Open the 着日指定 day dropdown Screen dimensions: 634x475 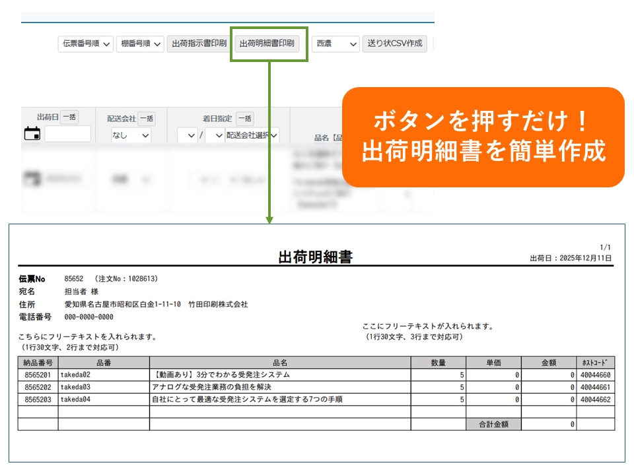click(215, 136)
